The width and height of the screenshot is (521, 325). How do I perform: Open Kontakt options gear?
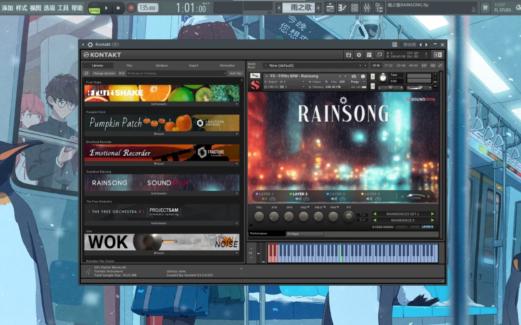point(359,55)
